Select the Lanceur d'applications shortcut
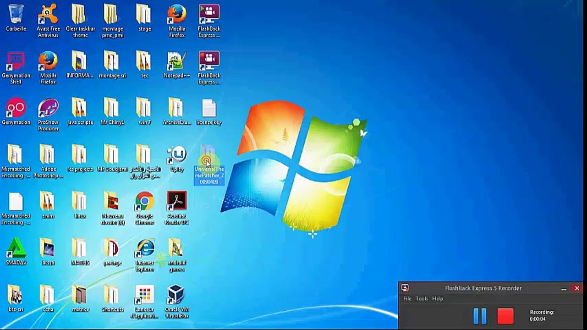587x330 pixels. 144,302
